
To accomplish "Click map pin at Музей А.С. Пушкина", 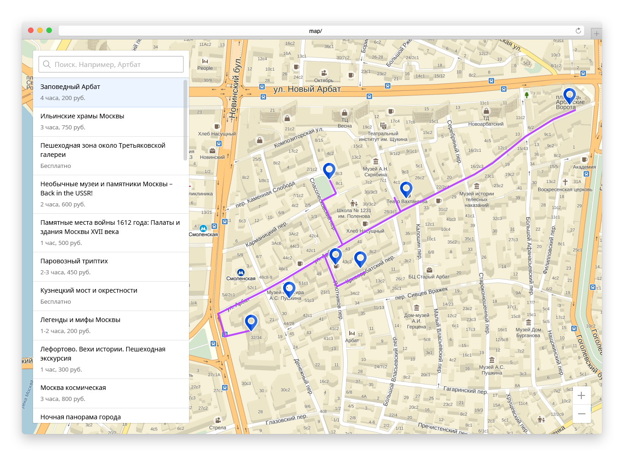I will (289, 290).
